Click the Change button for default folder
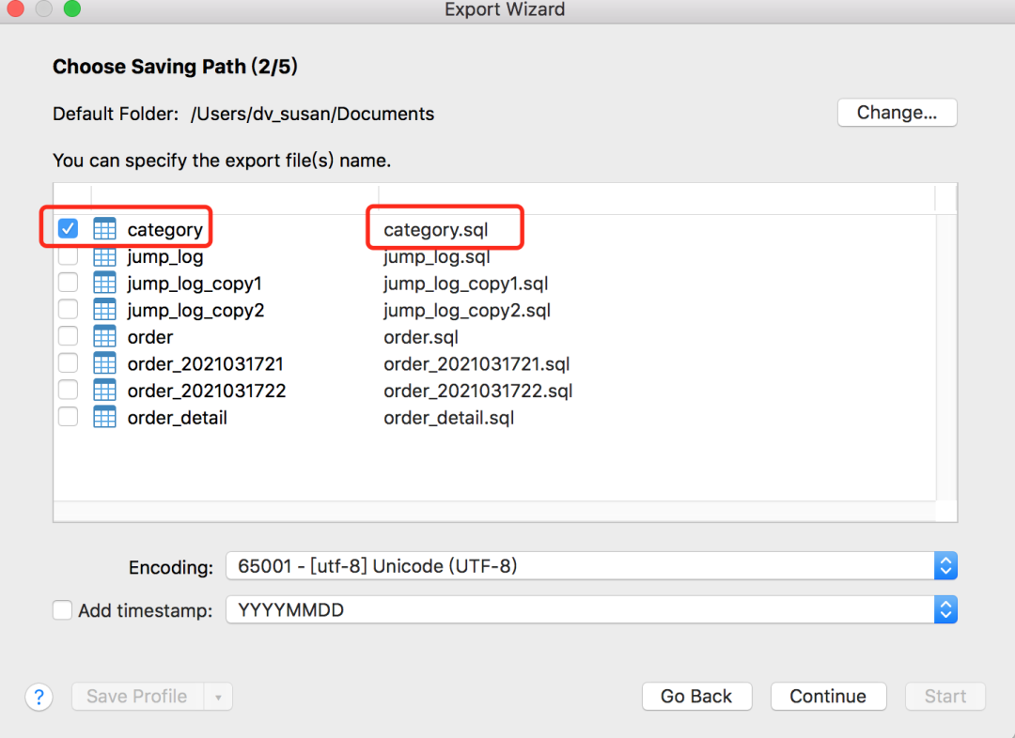The height and width of the screenshot is (738, 1015). (x=897, y=112)
